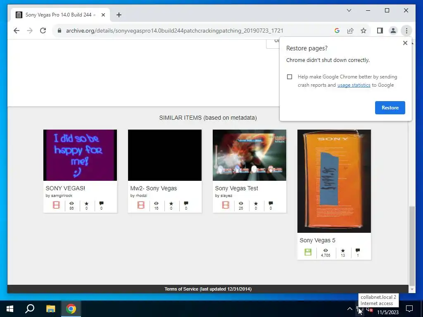Click views eye icon on SONY VEGAS!
The height and width of the screenshot is (317, 423).
coord(71,203)
